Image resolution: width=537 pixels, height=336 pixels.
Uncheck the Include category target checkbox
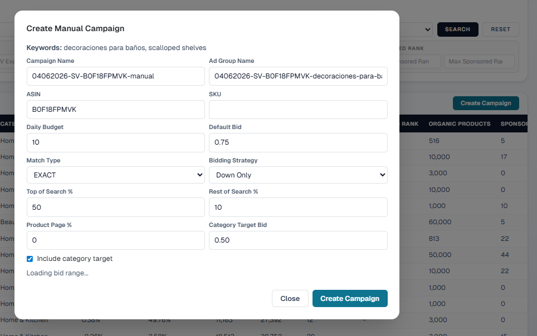pos(30,259)
